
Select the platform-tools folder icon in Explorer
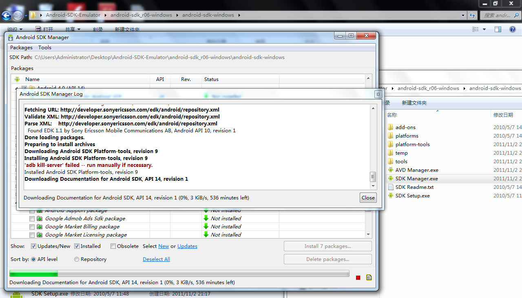[x=390, y=145]
